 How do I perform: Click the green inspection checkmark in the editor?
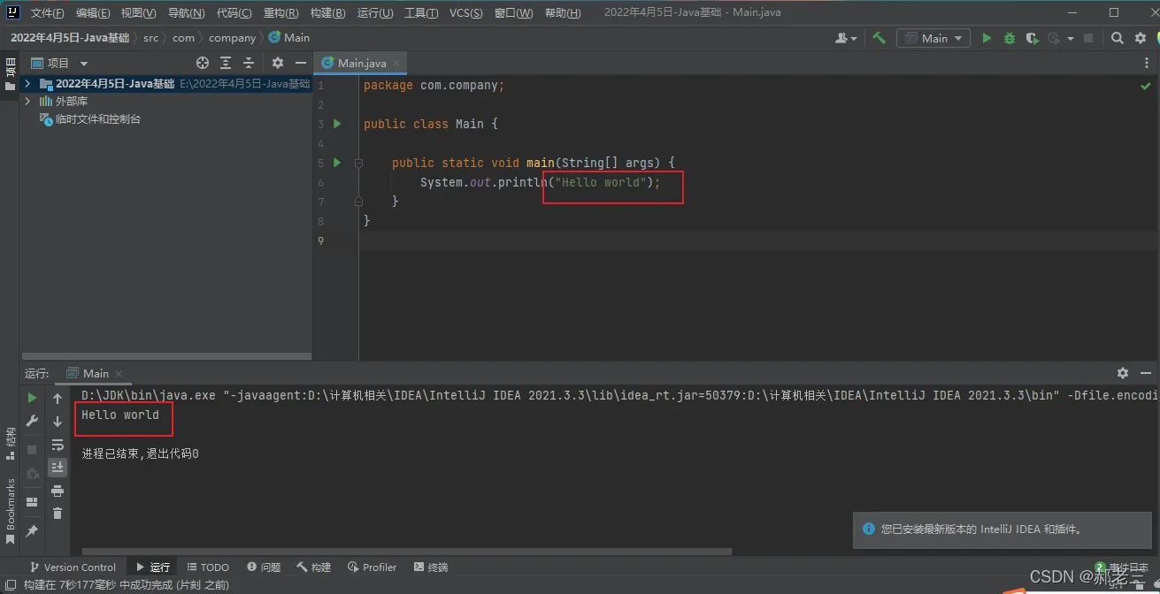[x=1146, y=86]
